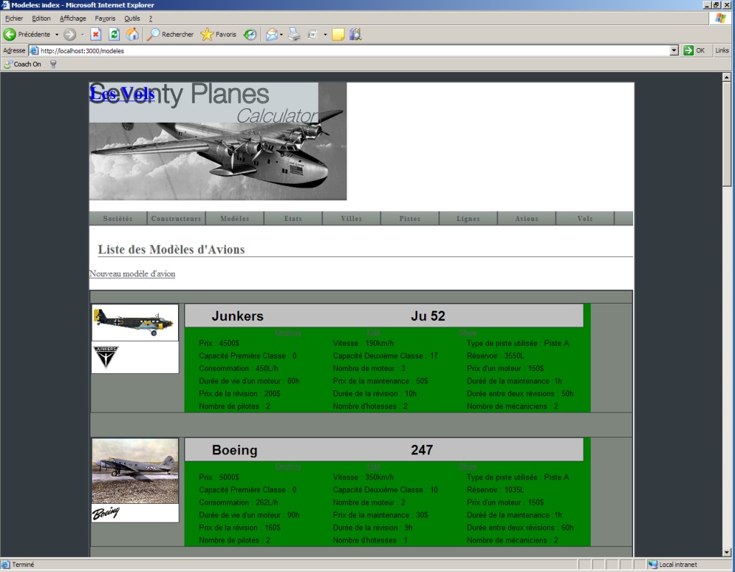Open the Rechercher search pane
Image resolution: width=735 pixels, height=572 pixels.
pyautogui.click(x=170, y=34)
